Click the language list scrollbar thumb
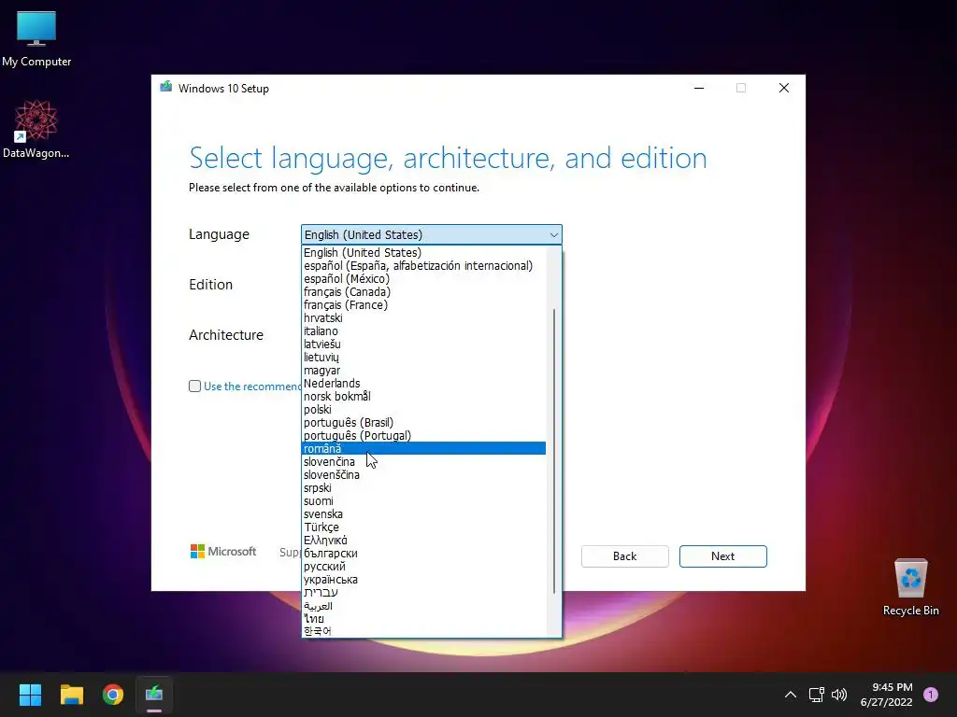957x717 pixels. (554, 451)
